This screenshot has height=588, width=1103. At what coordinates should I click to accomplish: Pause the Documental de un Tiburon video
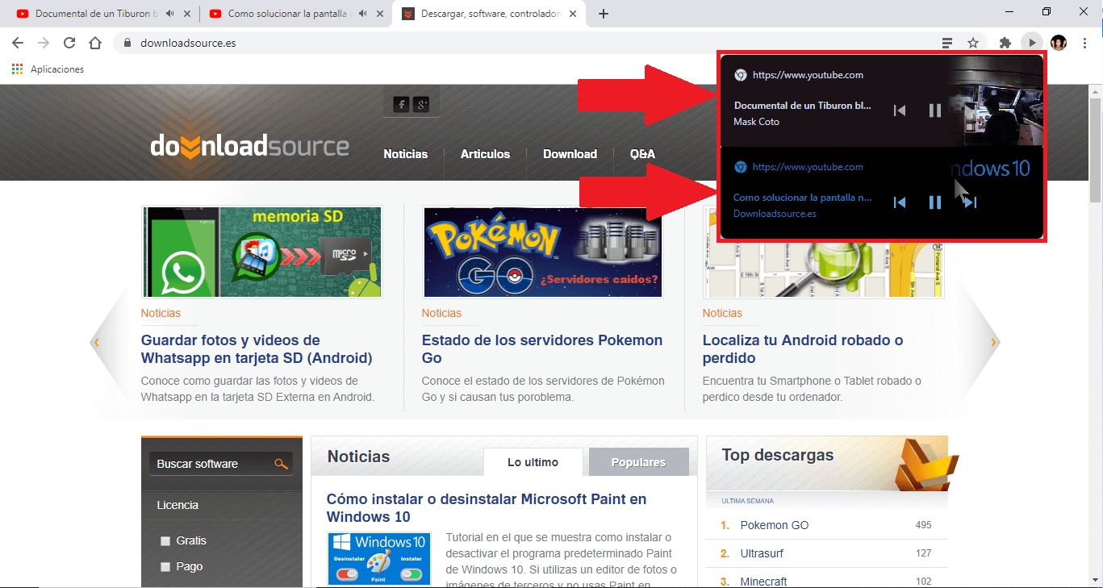point(934,111)
